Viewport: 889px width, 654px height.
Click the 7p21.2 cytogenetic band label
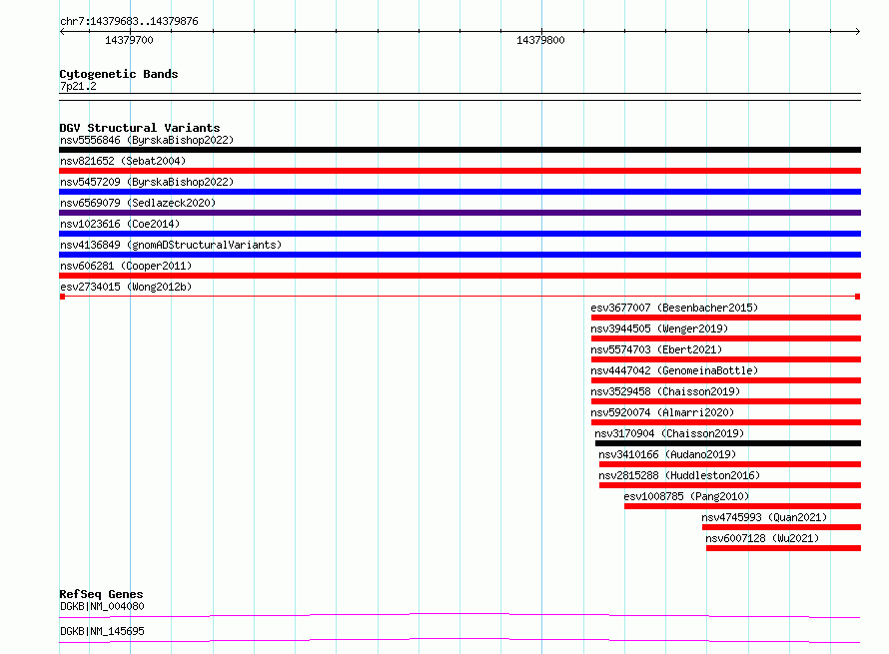[78, 86]
